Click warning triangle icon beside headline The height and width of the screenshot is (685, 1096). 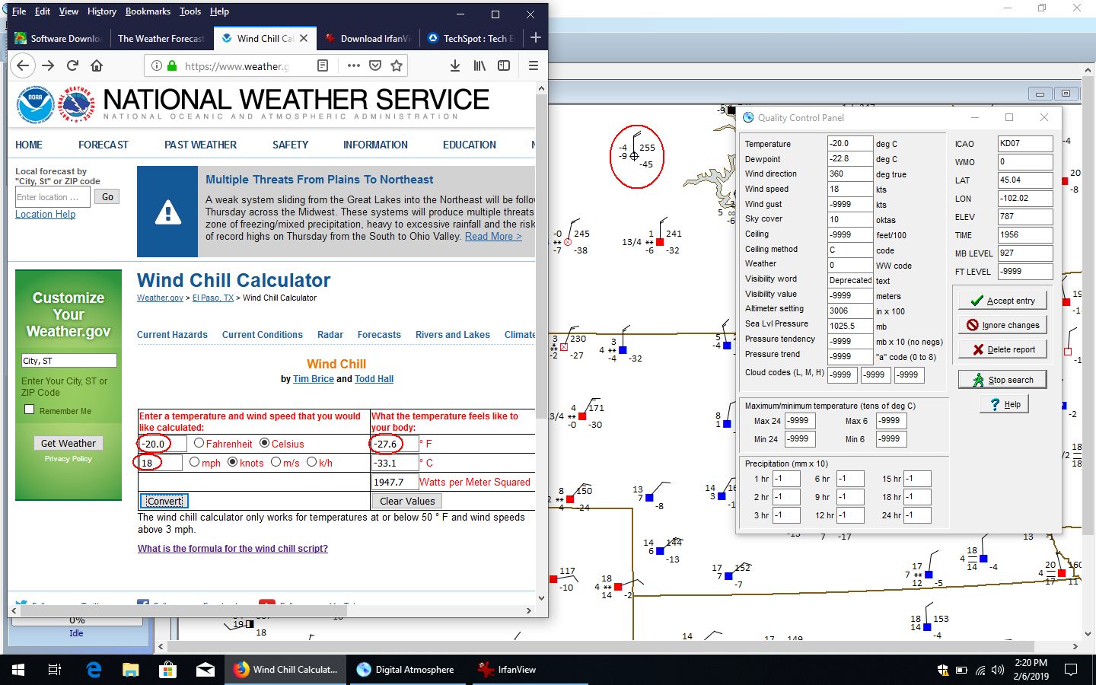tap(167, 212)
